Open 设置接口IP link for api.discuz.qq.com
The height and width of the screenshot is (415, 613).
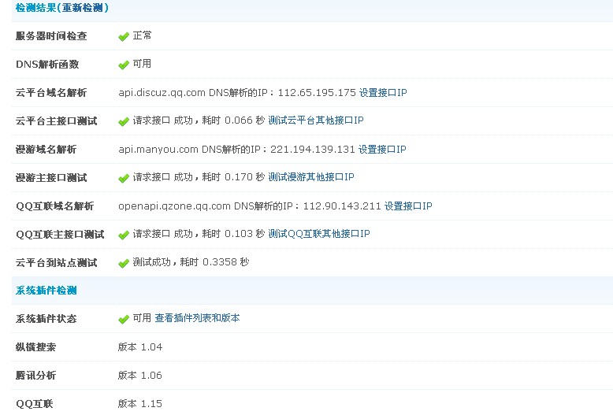pyautogui.click(x=383, y=93)
